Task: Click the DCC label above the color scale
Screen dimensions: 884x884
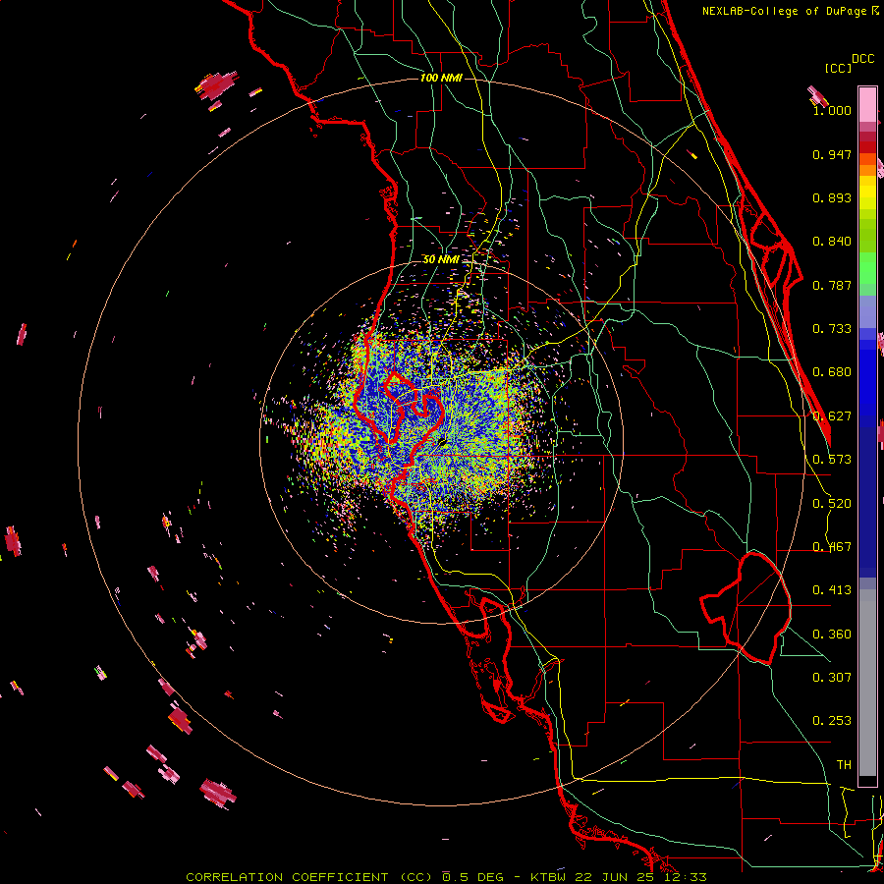Action: point(863,59)
